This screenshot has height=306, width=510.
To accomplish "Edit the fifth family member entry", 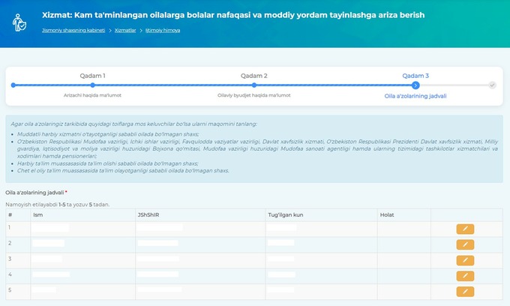I will 465,291.
